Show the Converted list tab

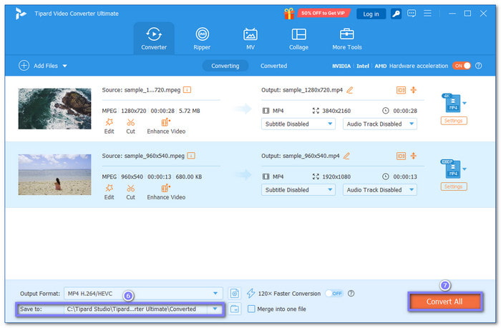pos(273,66)
